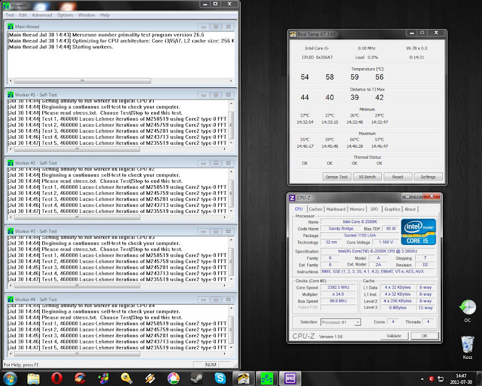Click Validate button in CPU-Z
Viewport: 482px width, 386px height.
coord(394,336)
